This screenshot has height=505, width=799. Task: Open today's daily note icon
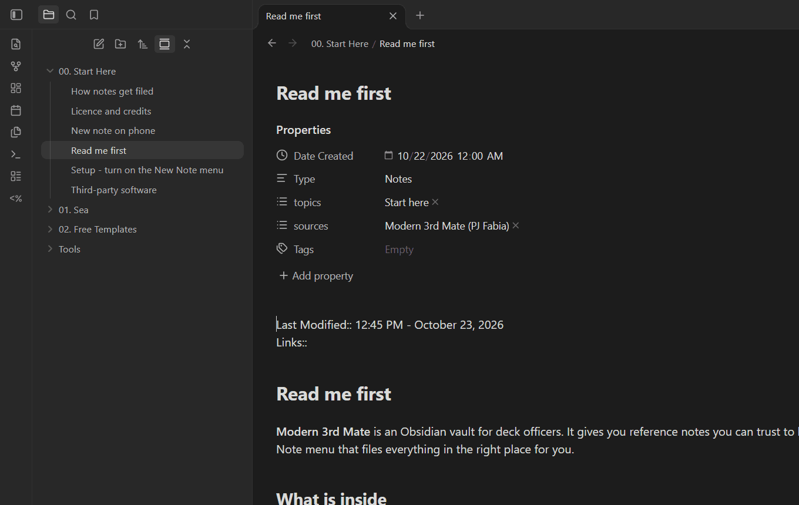tap(16, 110)
